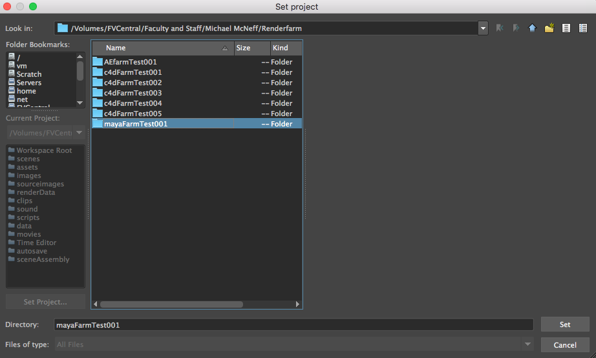Image resolution: width=596 pixels, height=358 pixels.
Task: Click the scripts workspace folder
Action: (24, 217)
